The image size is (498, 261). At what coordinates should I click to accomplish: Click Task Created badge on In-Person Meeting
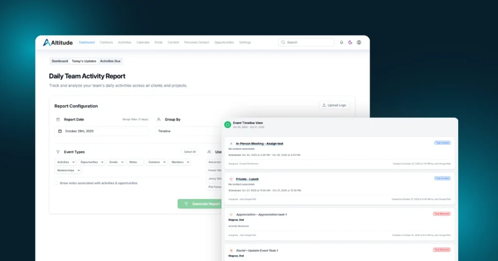[443, 143]
